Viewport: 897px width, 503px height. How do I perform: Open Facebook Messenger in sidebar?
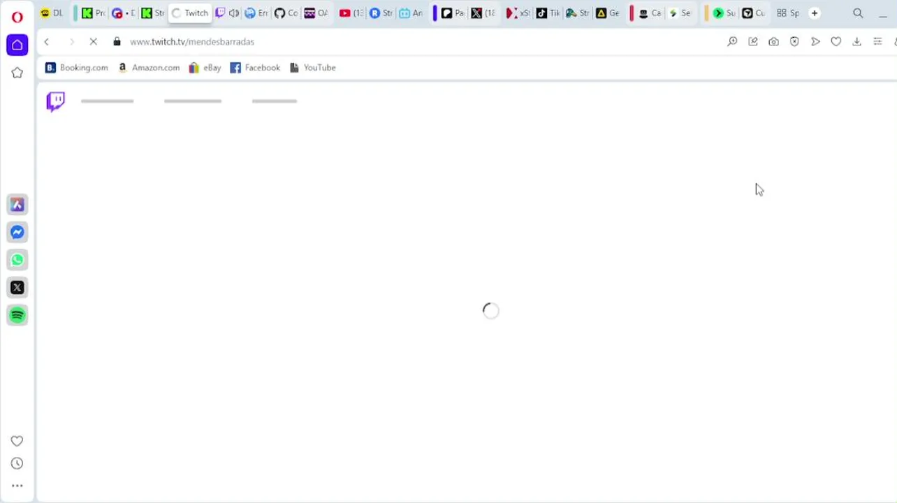tap(17, 233)
